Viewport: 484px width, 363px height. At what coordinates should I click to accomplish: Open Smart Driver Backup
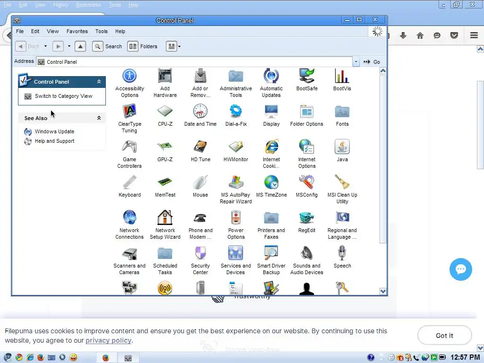click(271, 261)
